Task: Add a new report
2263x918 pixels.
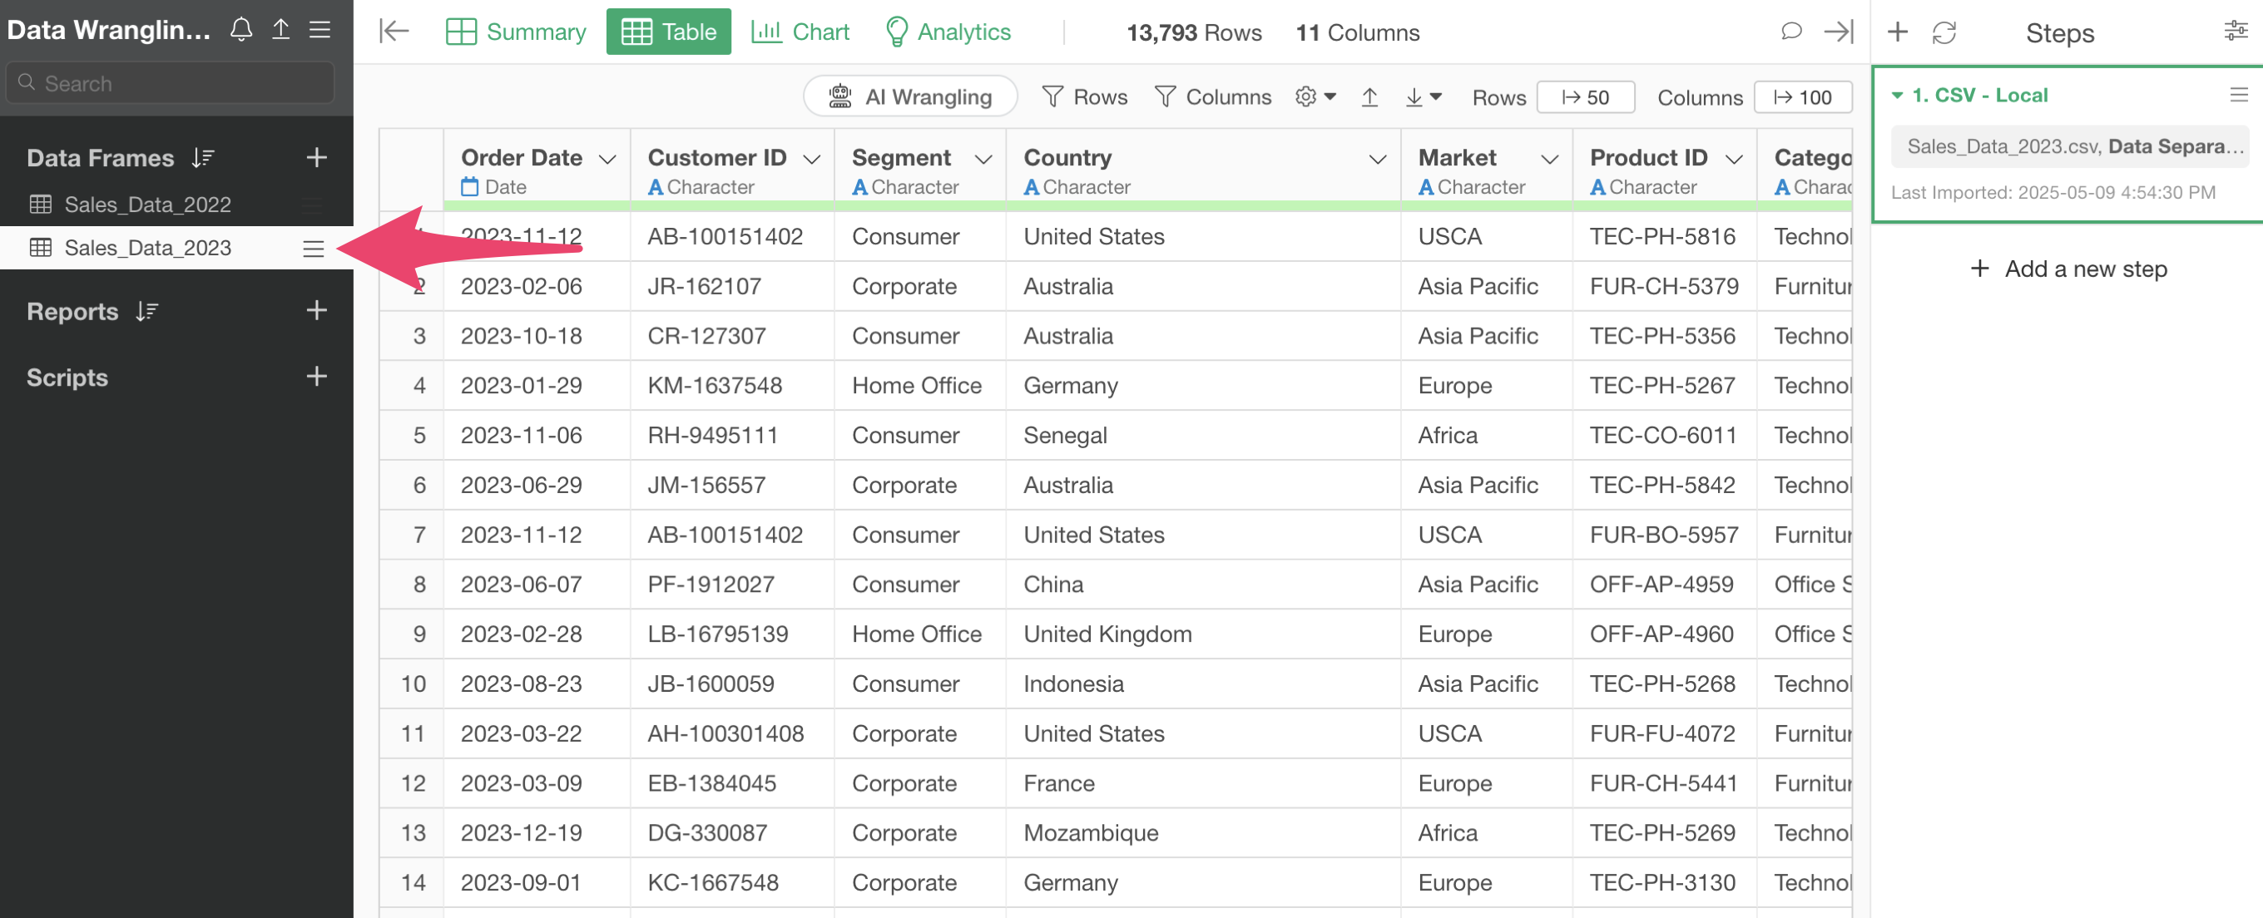Action: (x=316, y=311)
